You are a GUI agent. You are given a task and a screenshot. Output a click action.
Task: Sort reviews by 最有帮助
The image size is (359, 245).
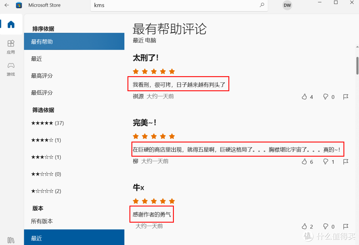click(74, 42)
